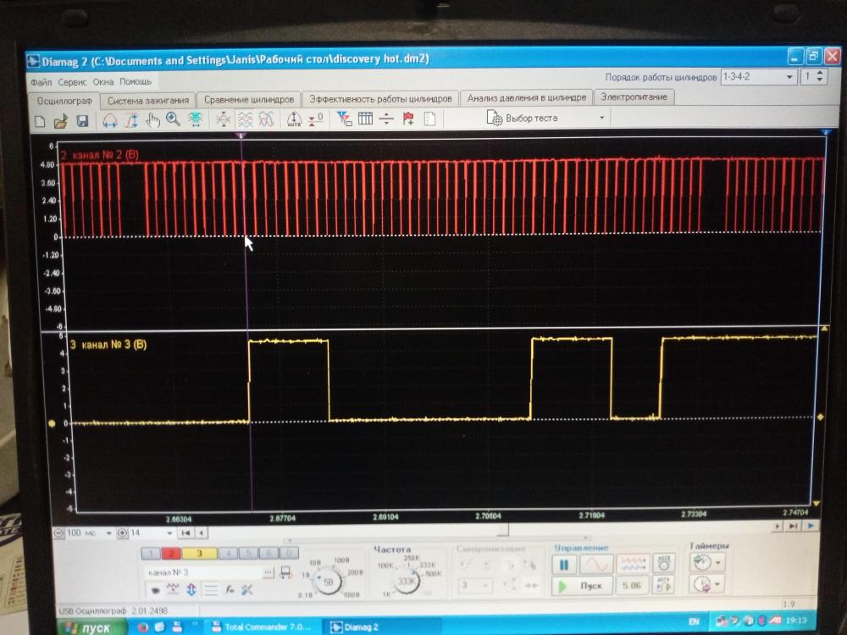This screenshot has height=635, width=847.
Task: Jump to recording start button
Action: (x=185, y=533)
